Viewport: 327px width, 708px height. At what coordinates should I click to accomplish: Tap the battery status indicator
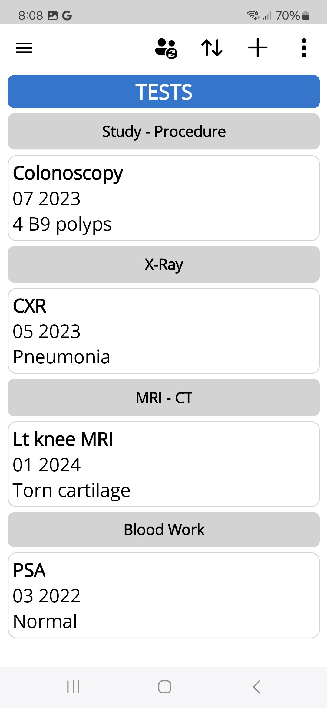pyautogui.click(x=306, y=15)
